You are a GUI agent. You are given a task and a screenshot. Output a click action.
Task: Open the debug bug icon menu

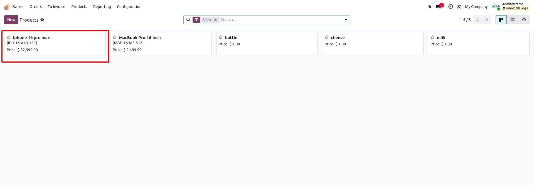click(x=430, y=7)
